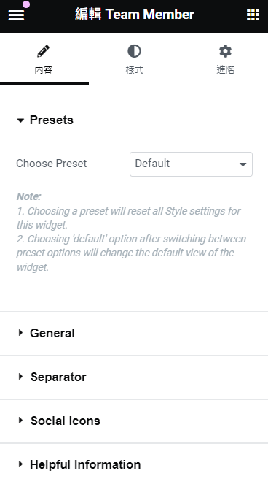This screenshot has height=503, width=268.
Task: Open the Choose Preset Default dropdown
Action: click(x=191, y=164)
